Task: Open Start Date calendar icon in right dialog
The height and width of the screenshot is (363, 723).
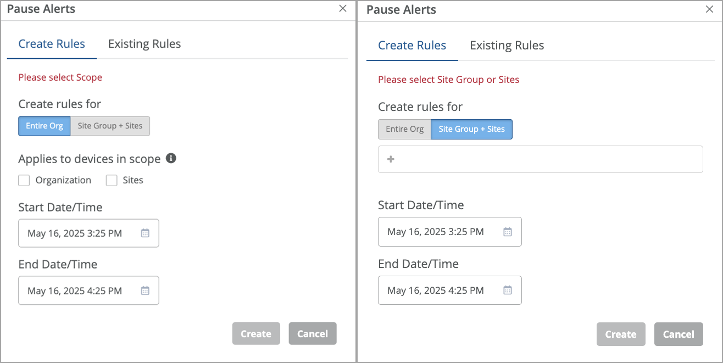Action: (508, 232)
